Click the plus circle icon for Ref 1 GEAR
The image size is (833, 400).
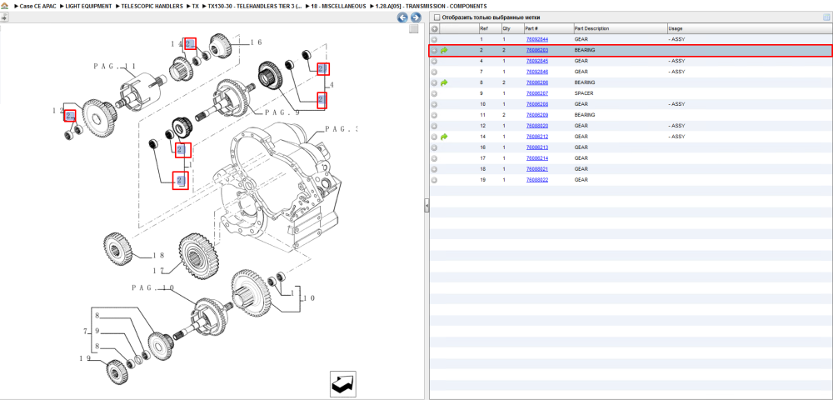click(434, 39)
